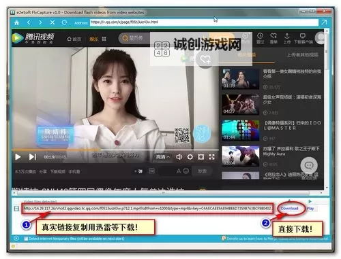This screenshot has height=259, width=341.
Task: Open the danmaku list icon
Action: click(151, 171)
